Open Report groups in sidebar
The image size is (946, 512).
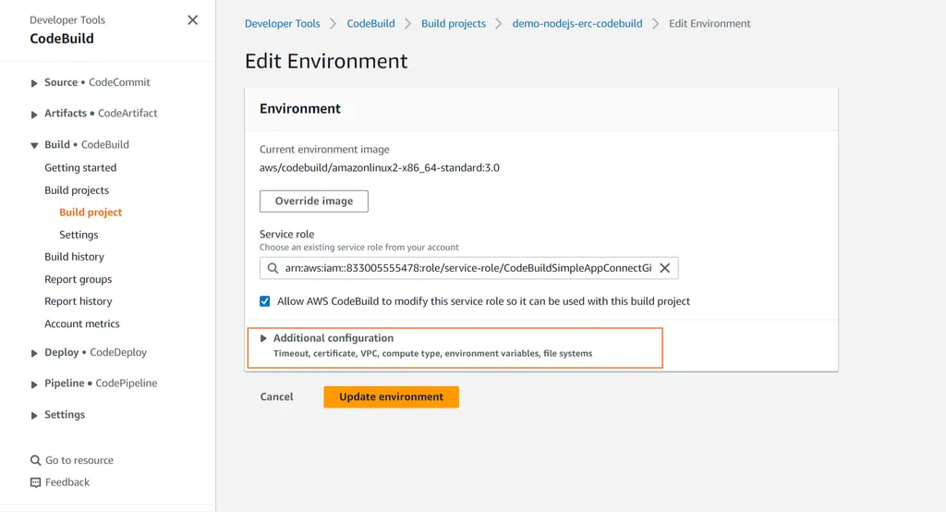click(x=78, y=279)
